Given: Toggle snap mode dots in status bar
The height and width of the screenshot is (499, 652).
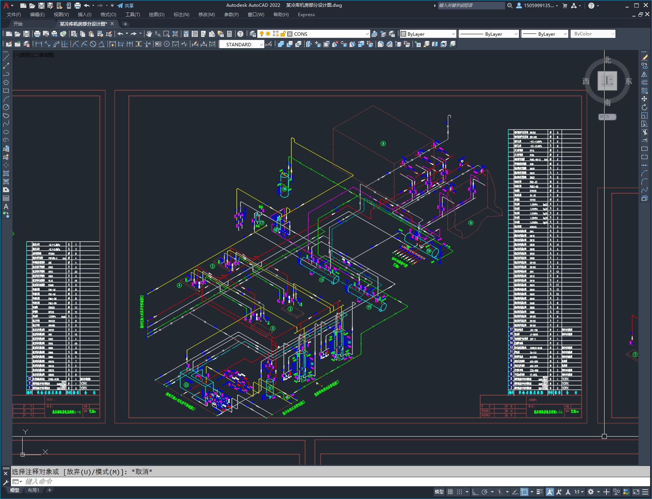Looking at the screenshot, I should [460, 491].
